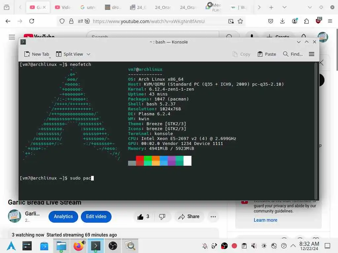Switch to Firefox in the taskbar
The image size is (338, 253).
(x=79, y=246)
